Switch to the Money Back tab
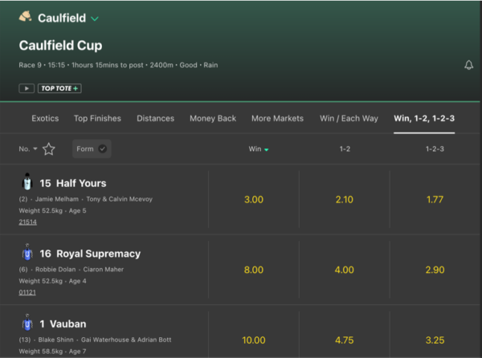Image resolution: width=482 pixels, height=358 pixels. (213, 119)
